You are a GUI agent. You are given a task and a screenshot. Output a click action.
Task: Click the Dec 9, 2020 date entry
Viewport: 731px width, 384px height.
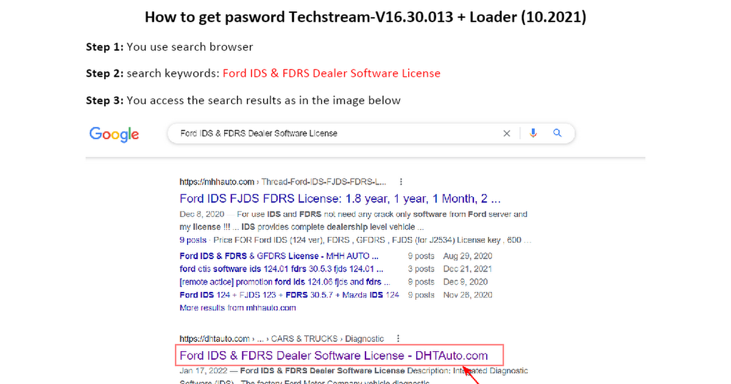coord(466,282)
